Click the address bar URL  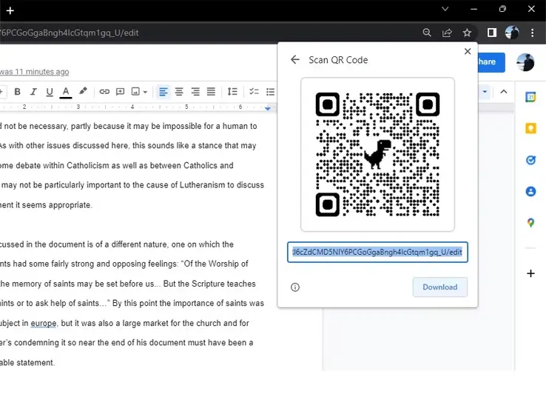pos(70,33)
